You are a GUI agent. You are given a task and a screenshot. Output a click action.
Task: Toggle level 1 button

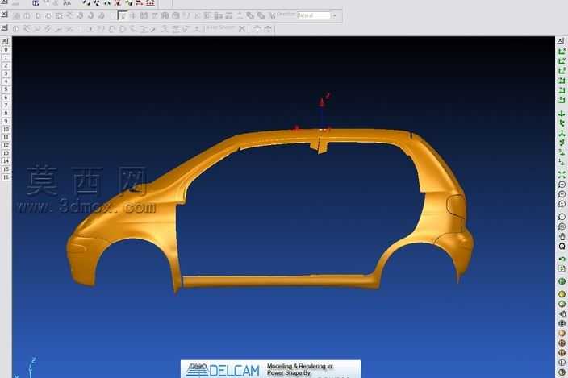(6, 57)
